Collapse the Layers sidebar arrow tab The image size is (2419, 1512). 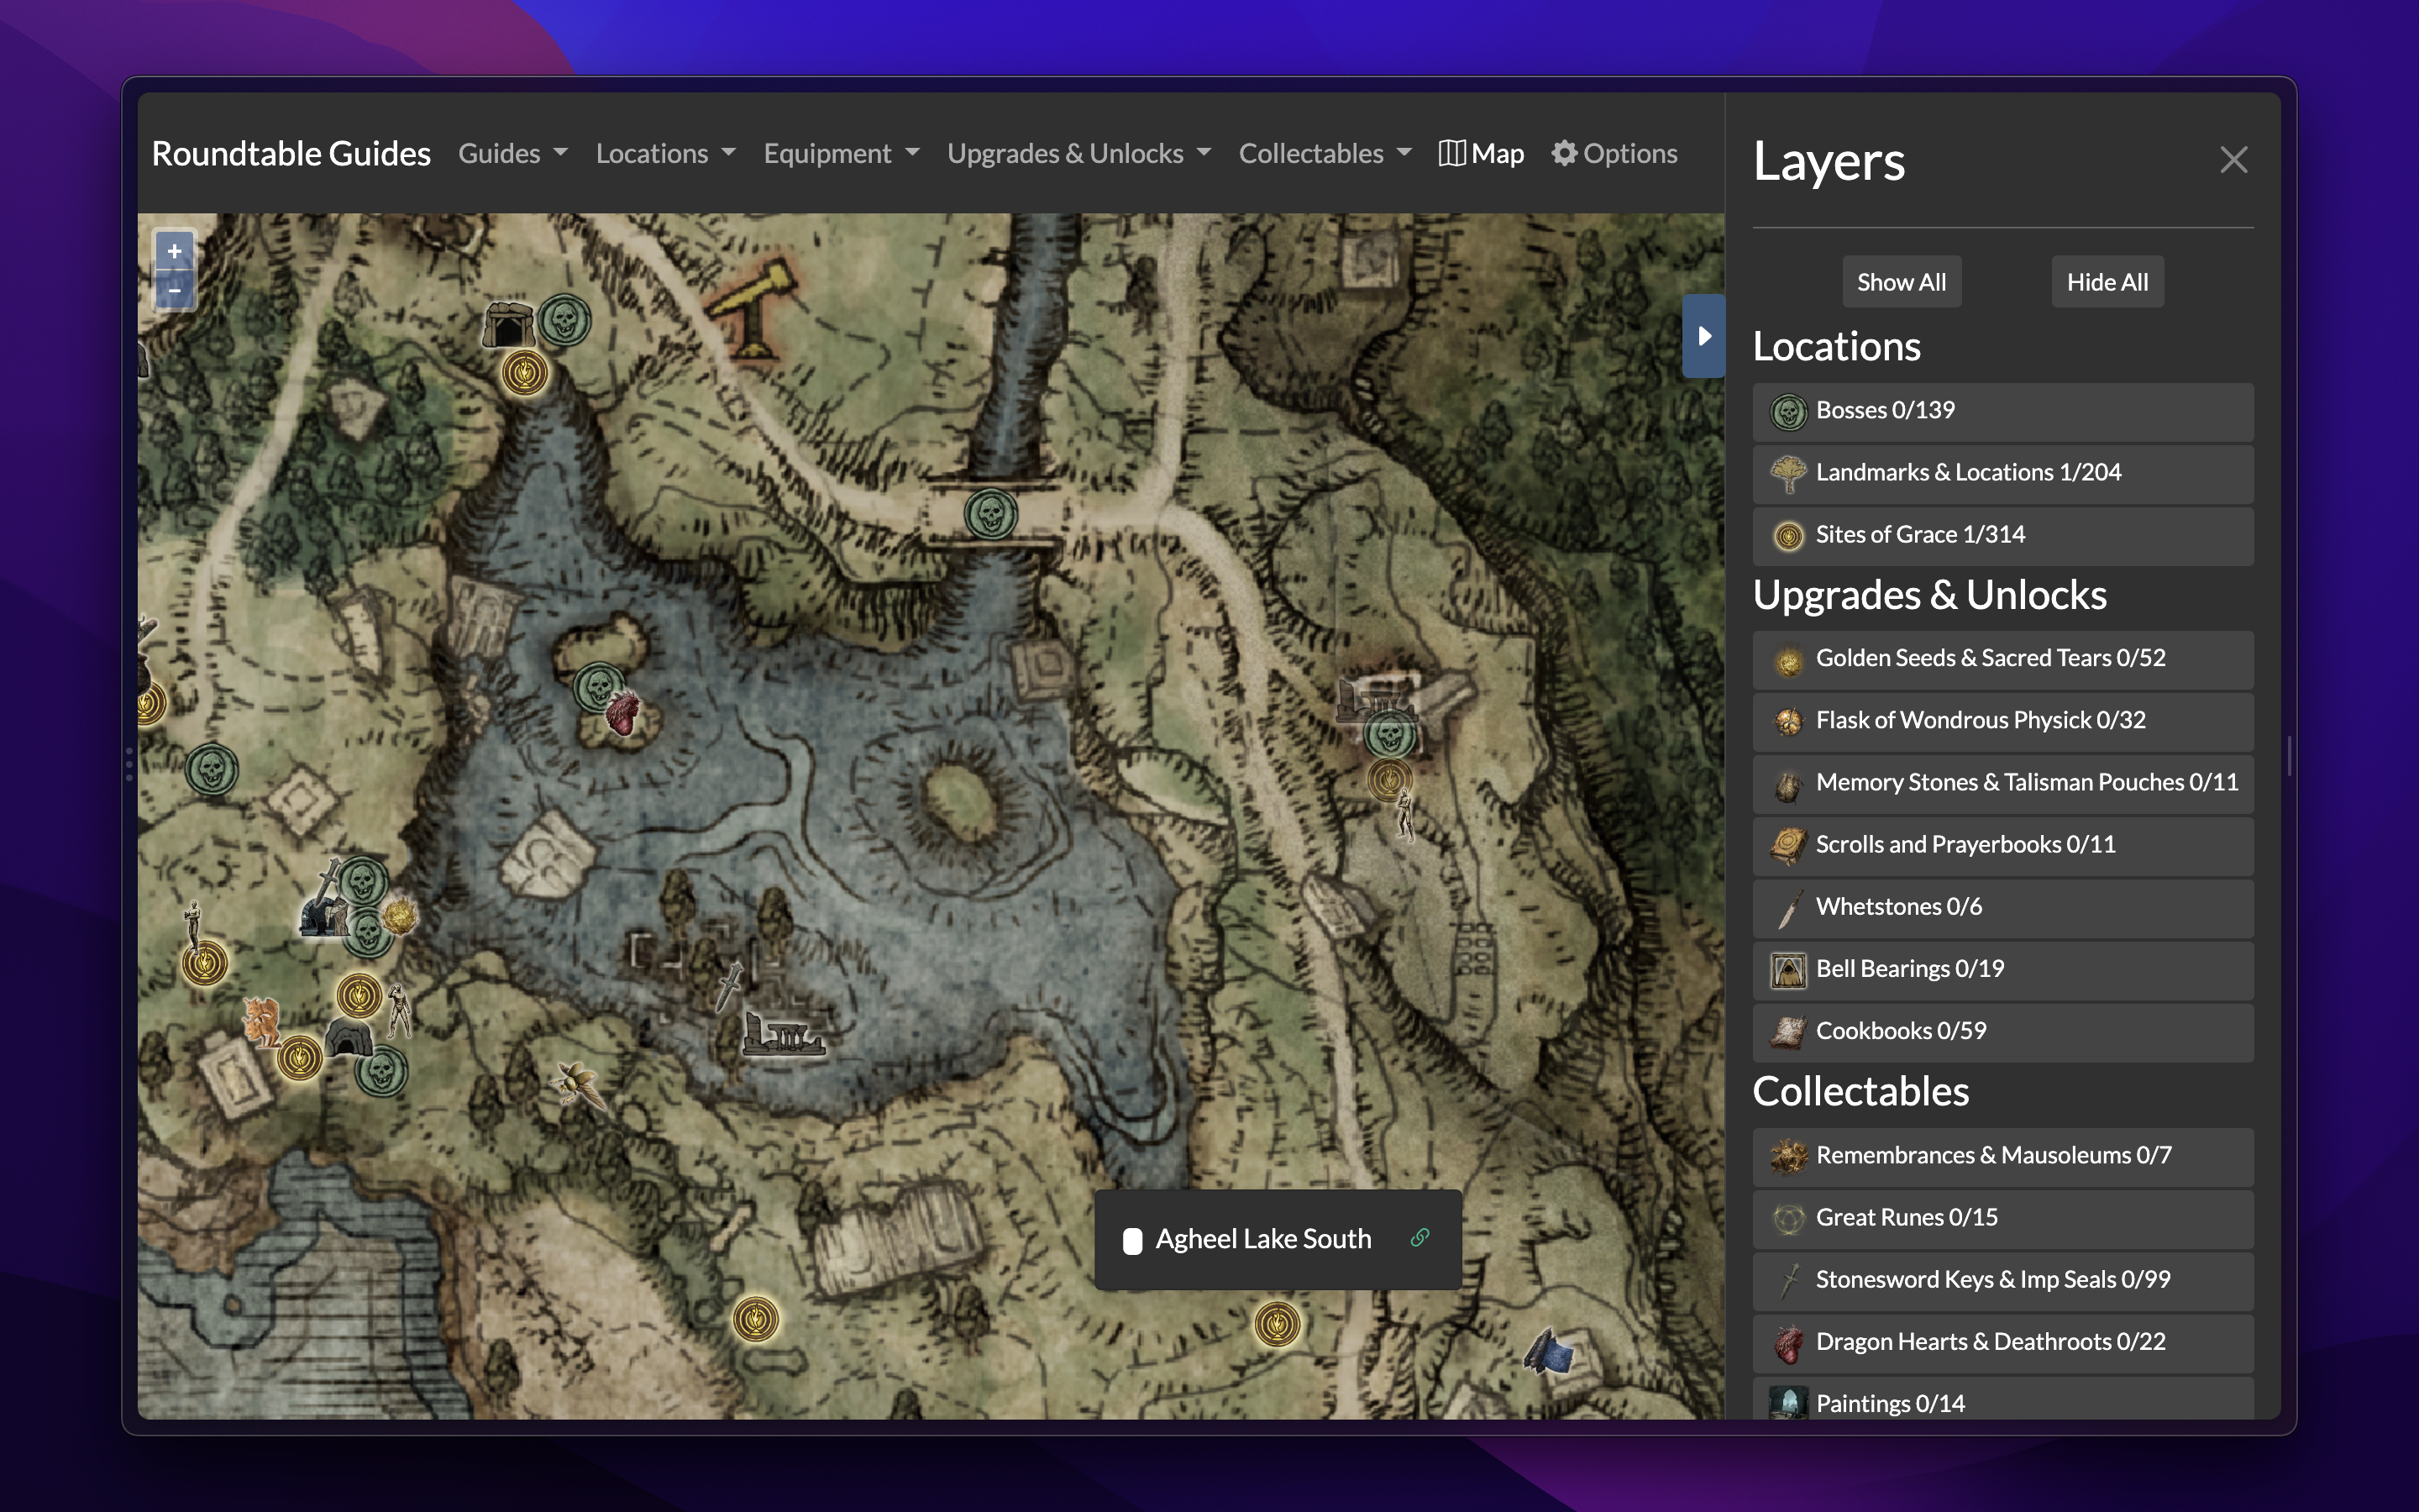[1703, 336]
